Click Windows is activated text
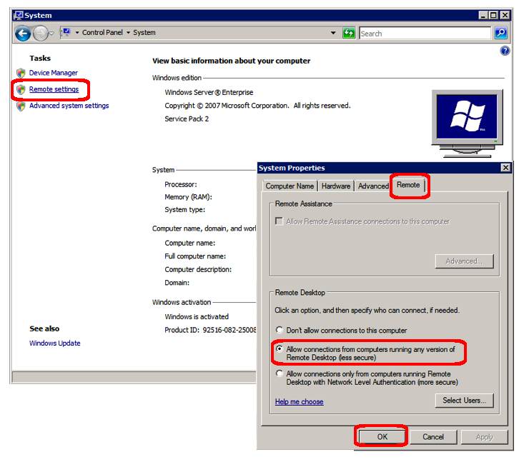The width and height of the screenshot is (529, 462). point(197,317)
